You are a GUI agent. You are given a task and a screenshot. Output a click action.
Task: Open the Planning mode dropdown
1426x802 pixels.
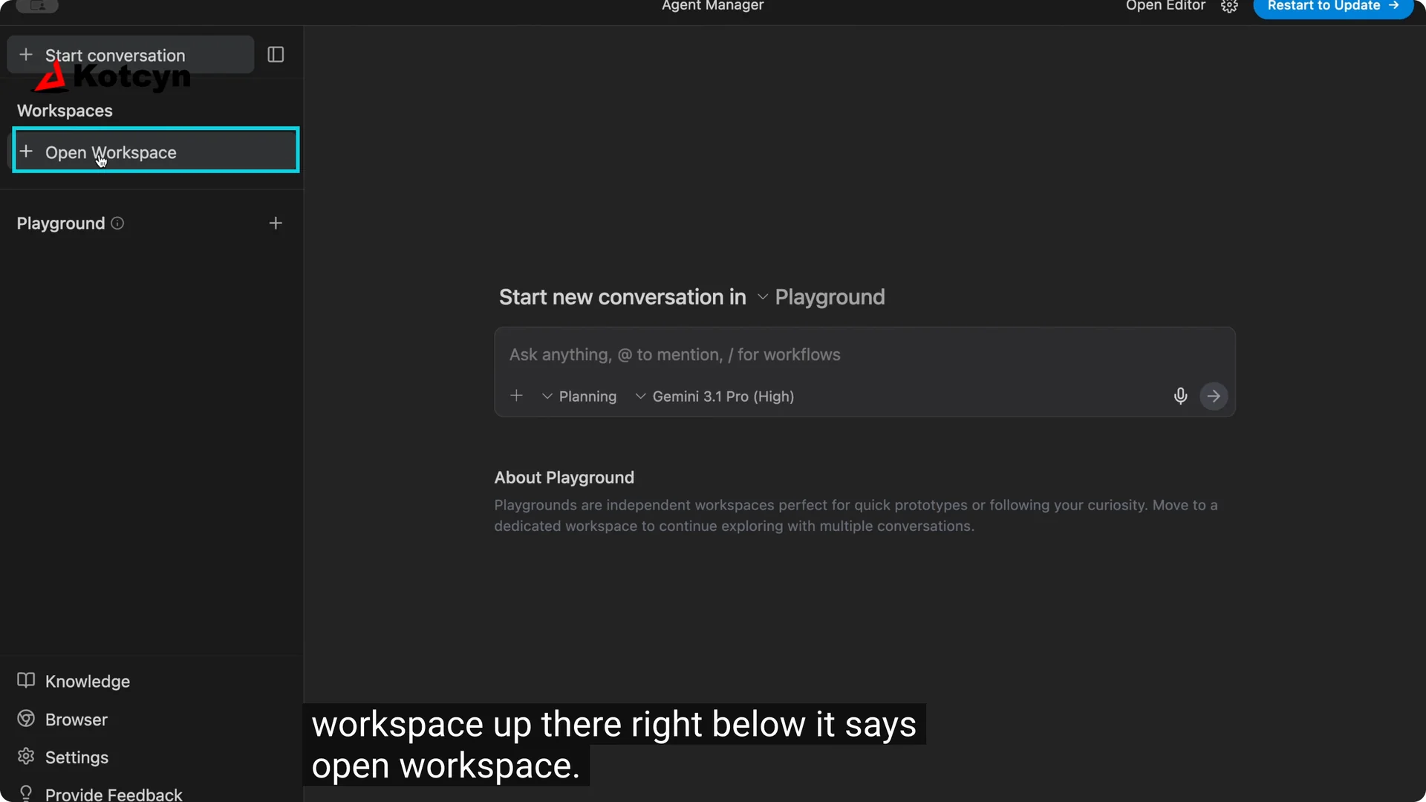click(x=579, y=397)
